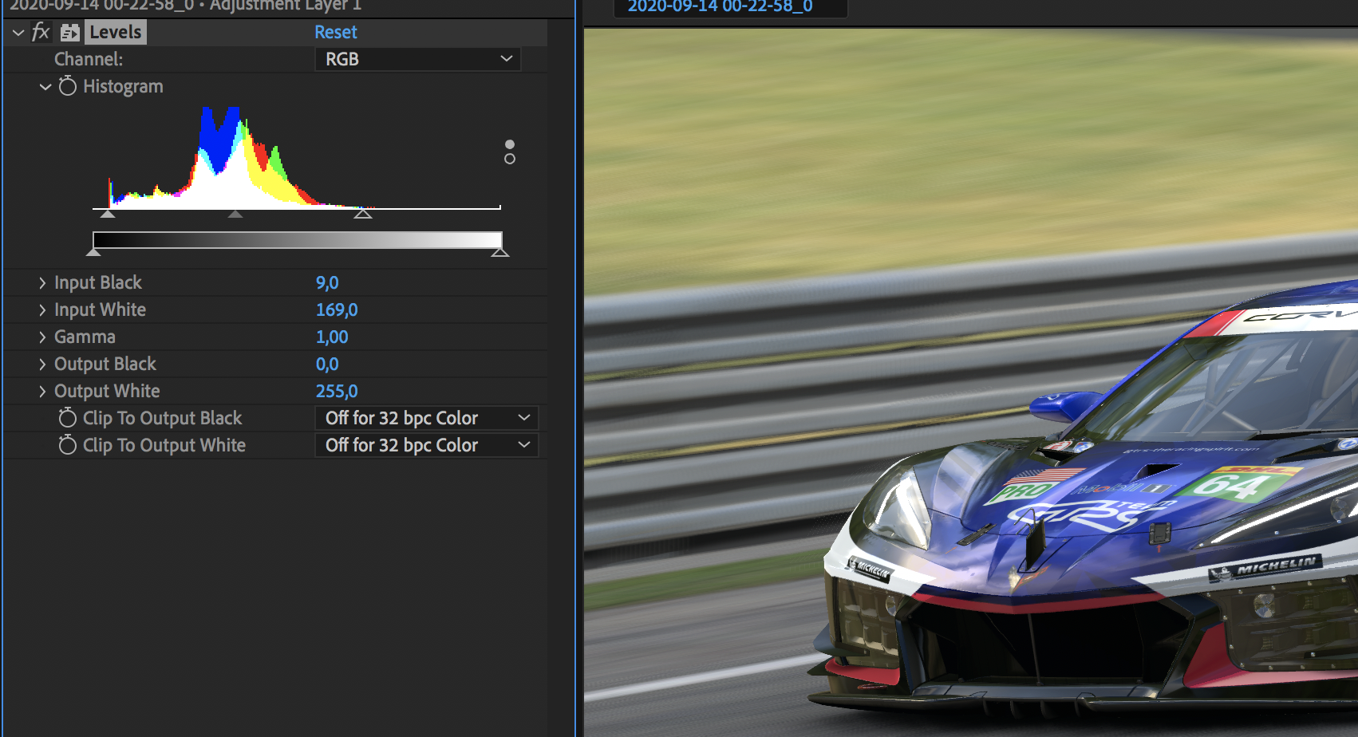Select the Channel: label
The height and width of the screenshot is (737, 1358).
click(89, 59)
